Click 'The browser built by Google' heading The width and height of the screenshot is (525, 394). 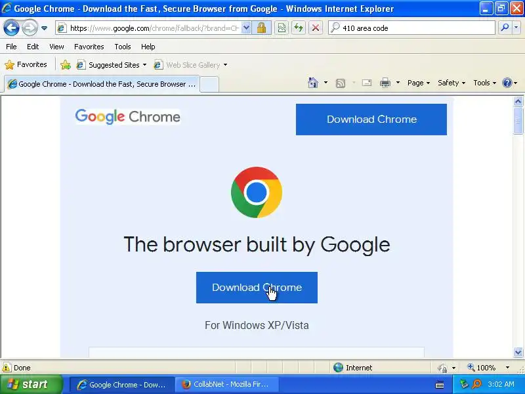(x=257, y=244)
